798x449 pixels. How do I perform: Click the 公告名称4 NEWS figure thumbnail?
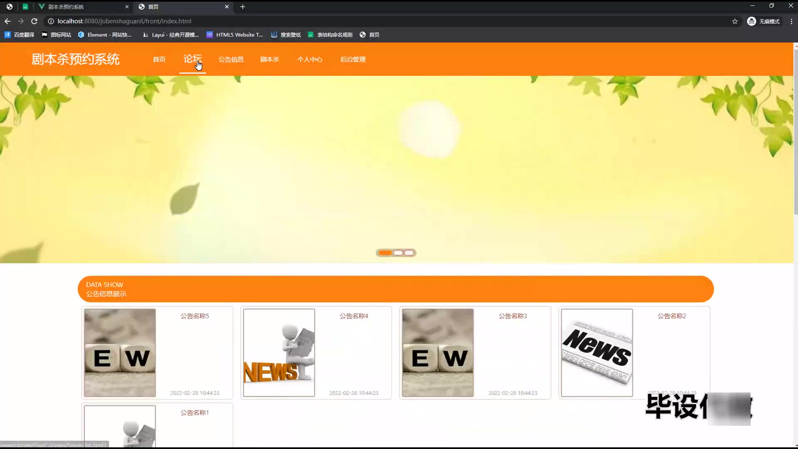tap(279, 353)
